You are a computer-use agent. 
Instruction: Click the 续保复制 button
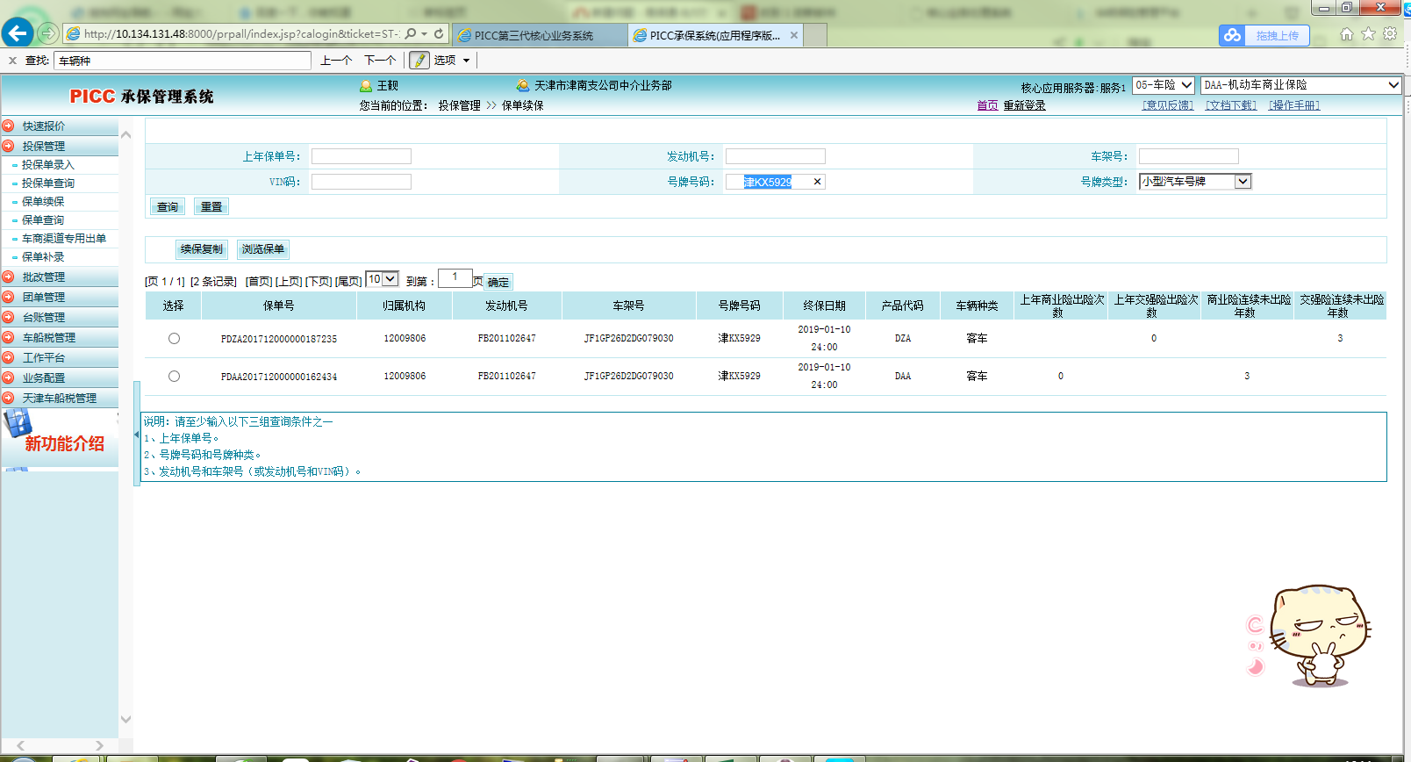tap(202, 249)
